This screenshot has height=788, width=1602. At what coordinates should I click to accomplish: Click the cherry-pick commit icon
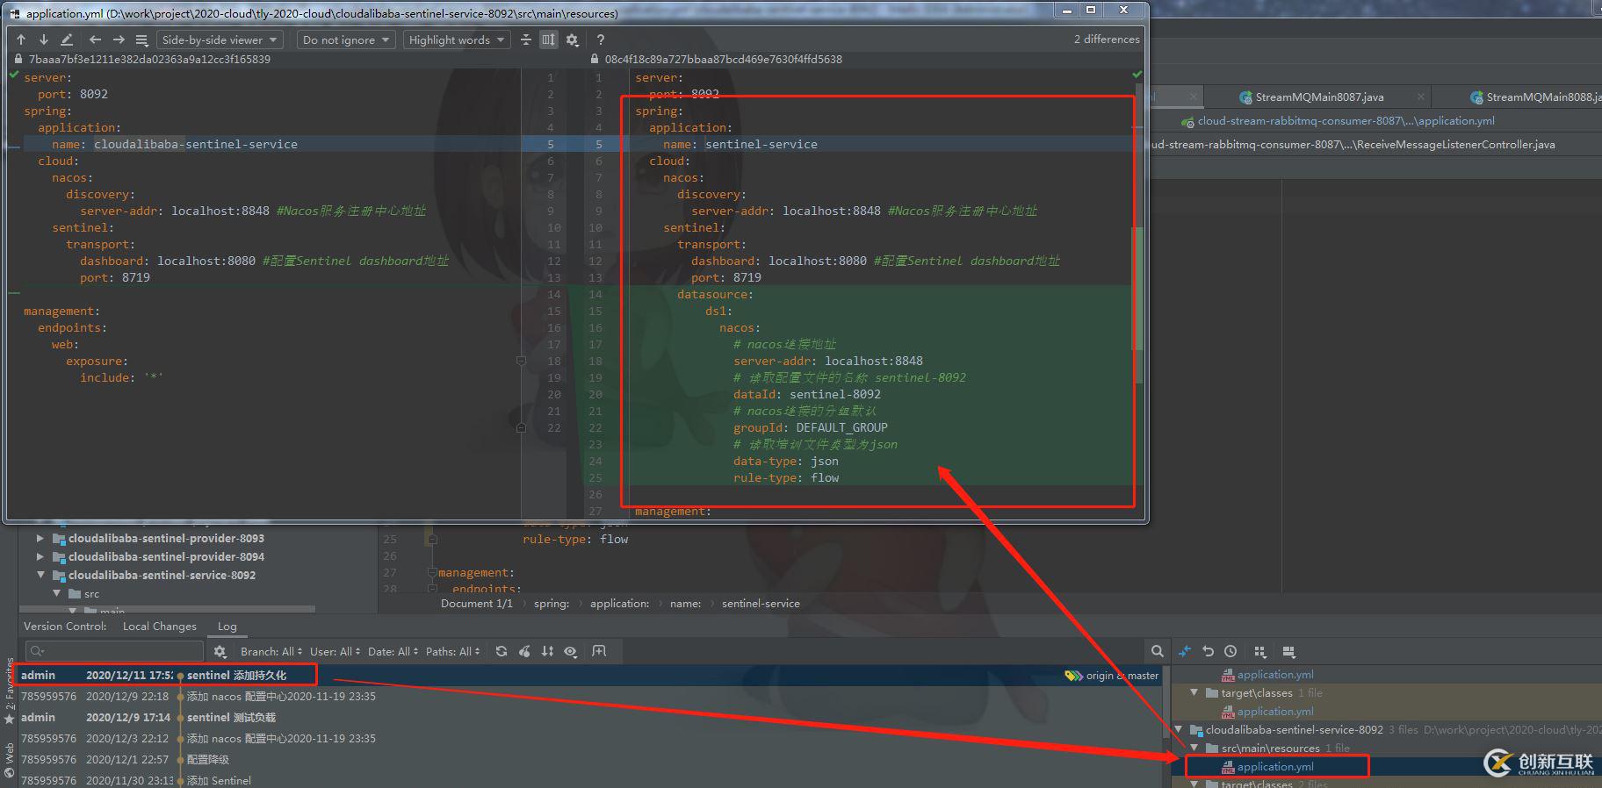click(524, 651)
